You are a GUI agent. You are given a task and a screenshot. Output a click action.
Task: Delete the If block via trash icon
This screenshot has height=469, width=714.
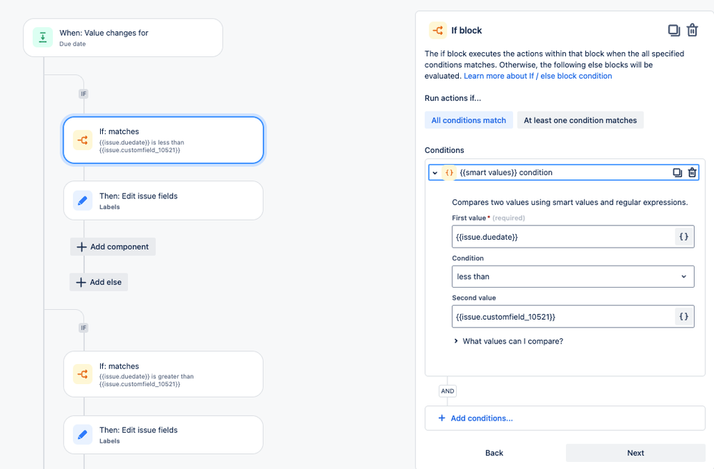692,30
